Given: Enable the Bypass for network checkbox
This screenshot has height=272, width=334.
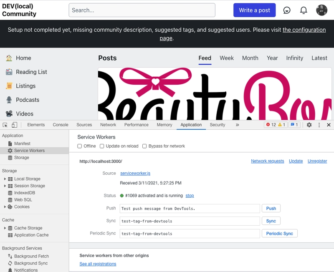Looking at the screenshot, I should point(144,146).
